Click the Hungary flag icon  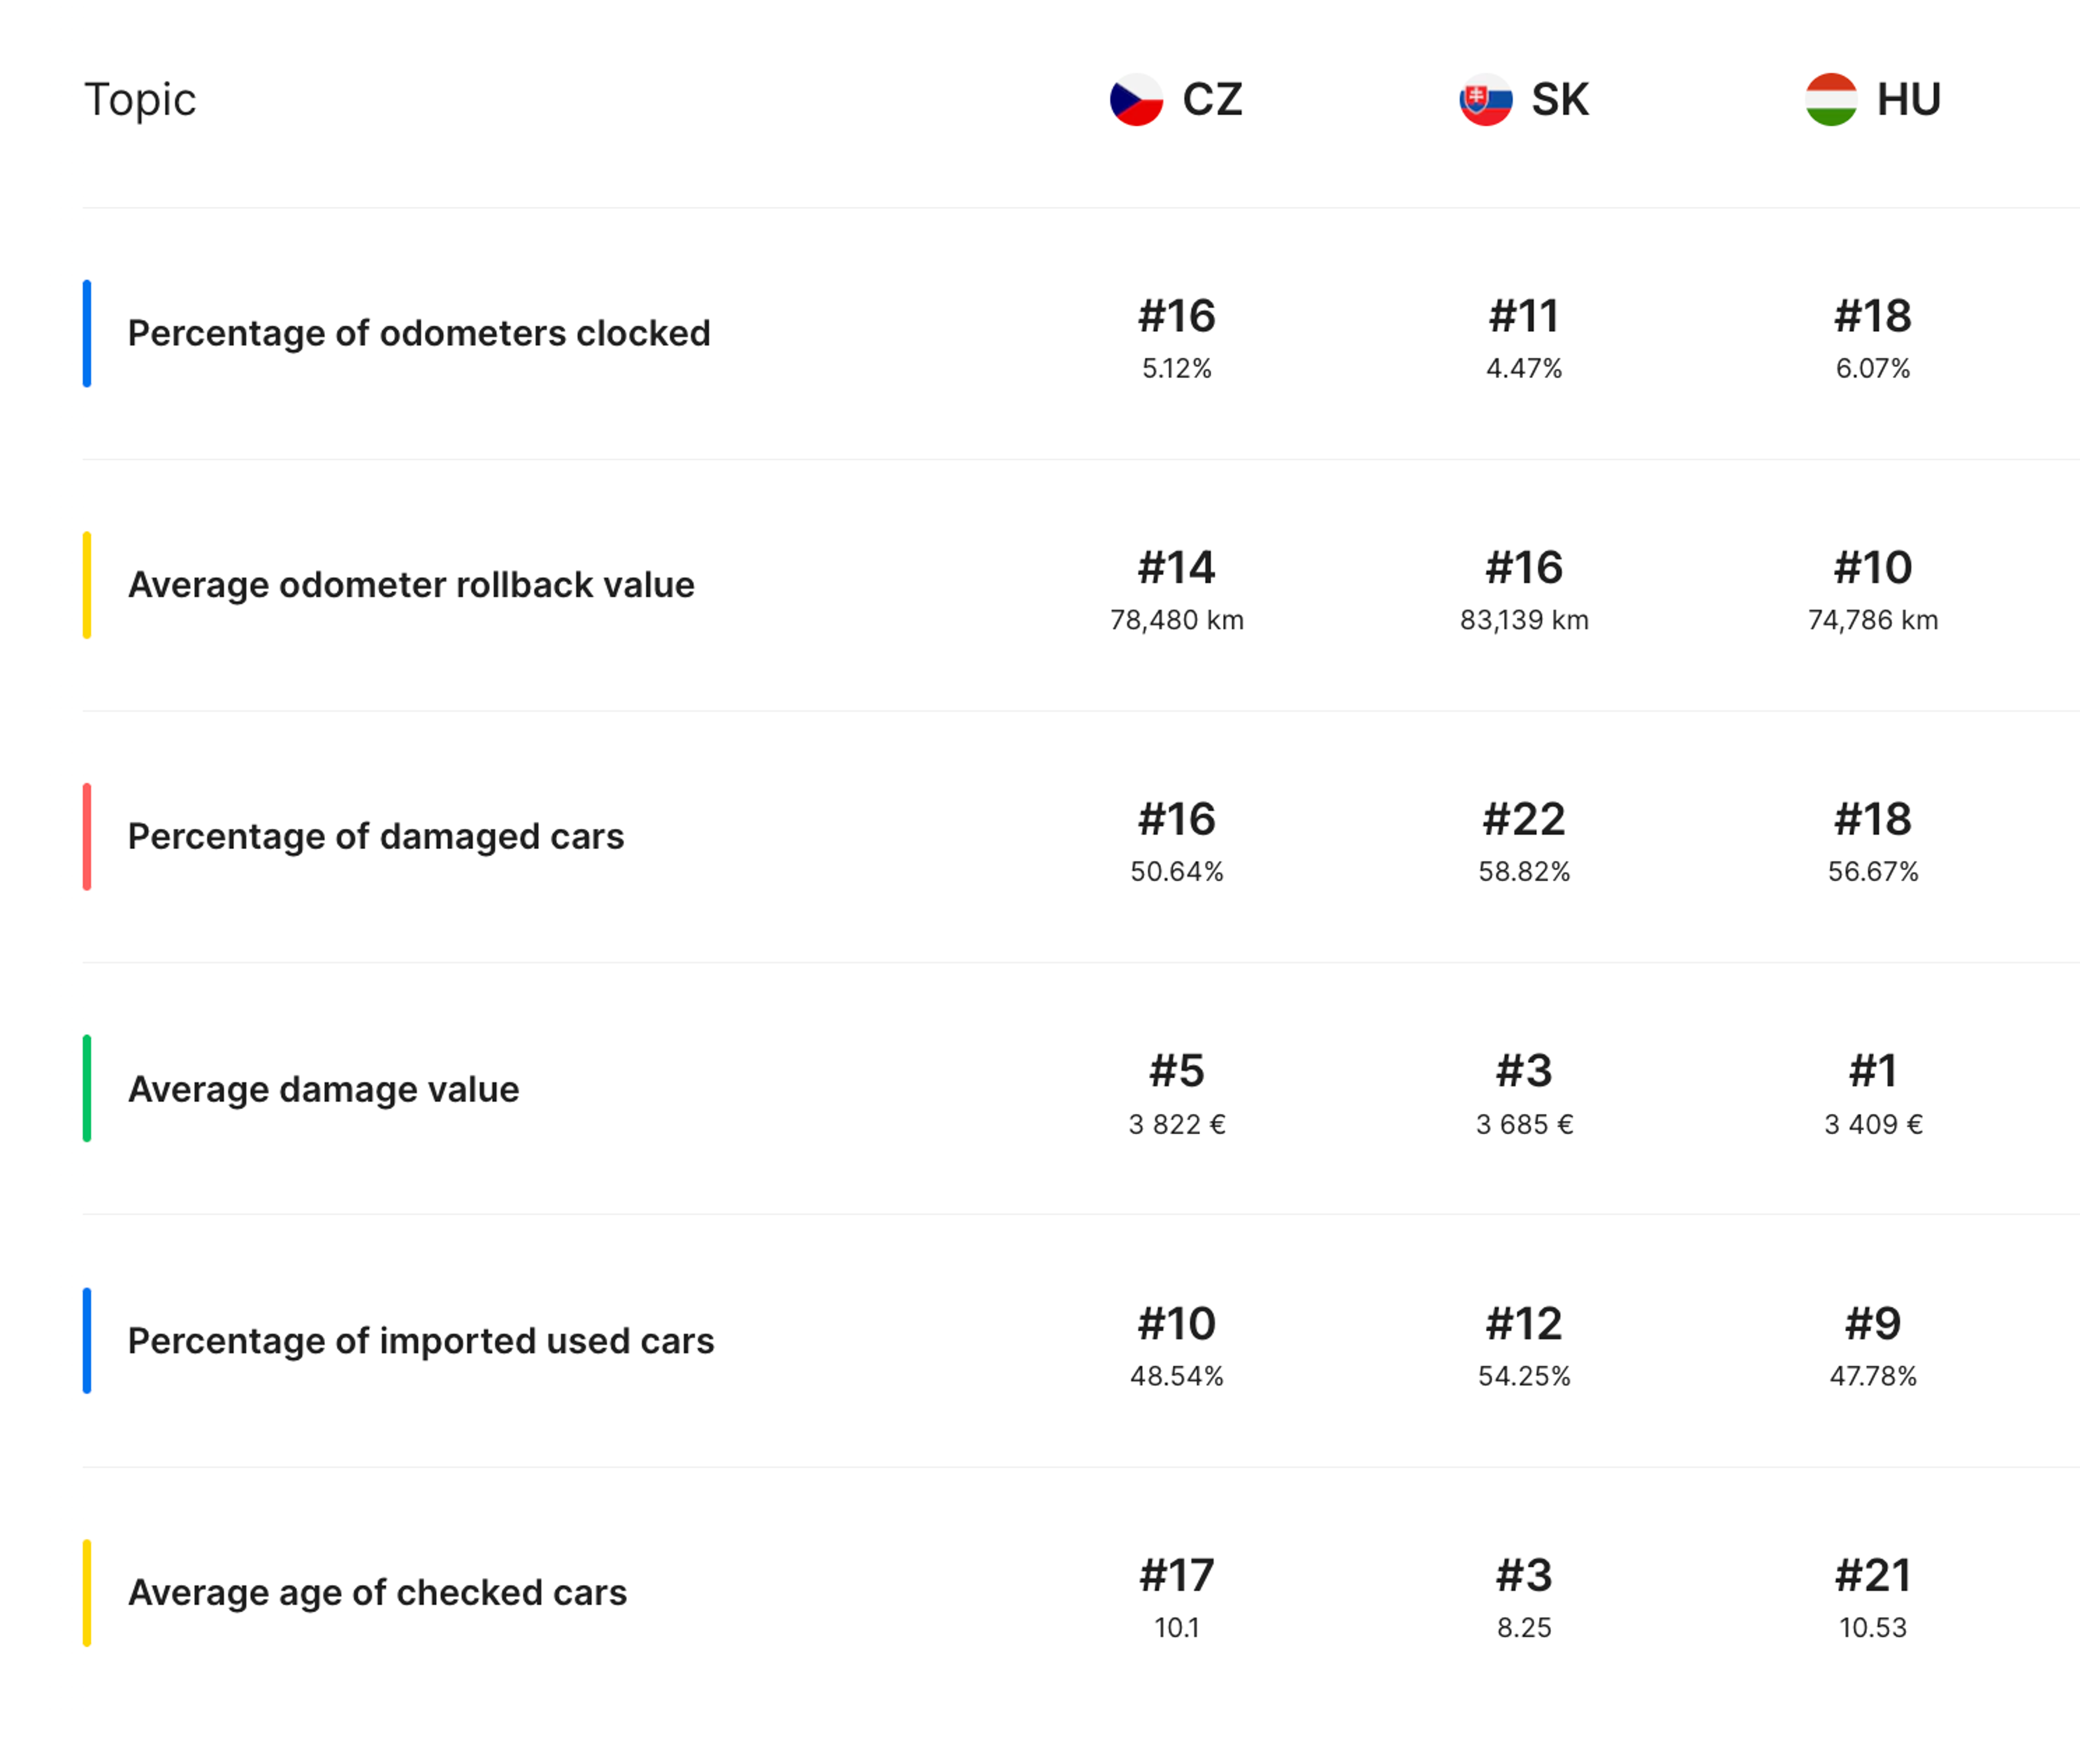pyautogui.click(x=1831, y=100)
